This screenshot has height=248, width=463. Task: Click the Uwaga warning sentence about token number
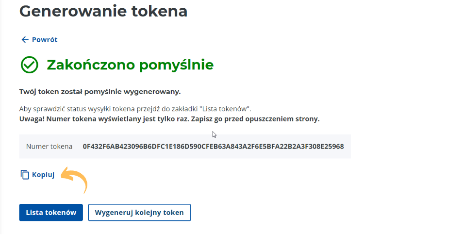[x=169, y=119]
